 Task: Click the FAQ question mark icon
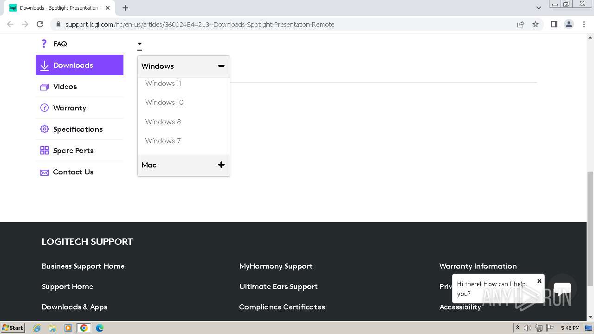click(x=44, y=44)
